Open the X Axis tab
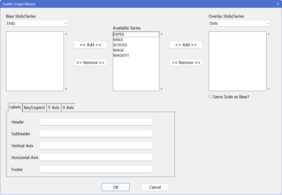Screen dimensions: 282x195 68,107
